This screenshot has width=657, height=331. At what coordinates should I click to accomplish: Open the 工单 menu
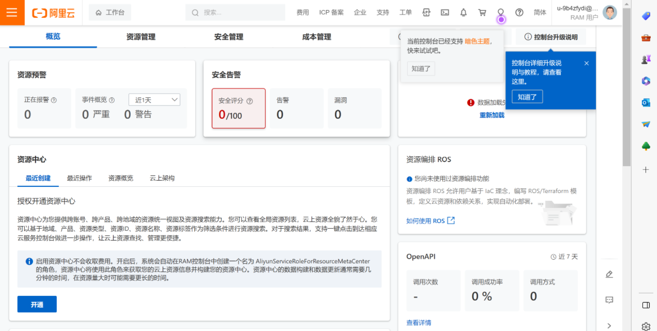pos(405,12)
